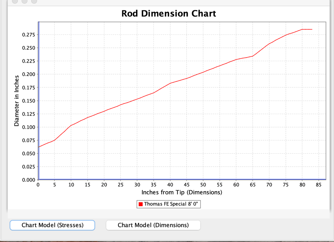Click the 0.000 y-axis tick value
The image size is (334, 242).
29,180
